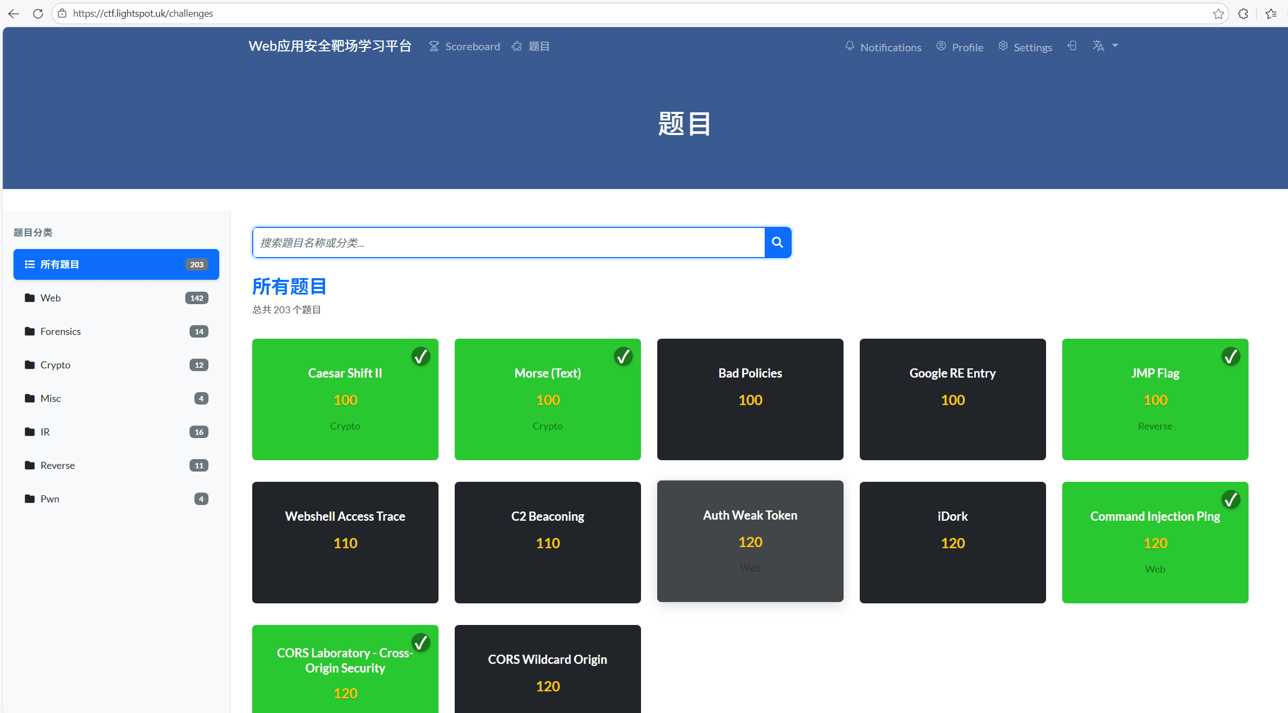Image resolution: width=1288 pixels, height=713 pixels.
Task: Bookmark page with the star icon
Action: tap(1218, 14)
